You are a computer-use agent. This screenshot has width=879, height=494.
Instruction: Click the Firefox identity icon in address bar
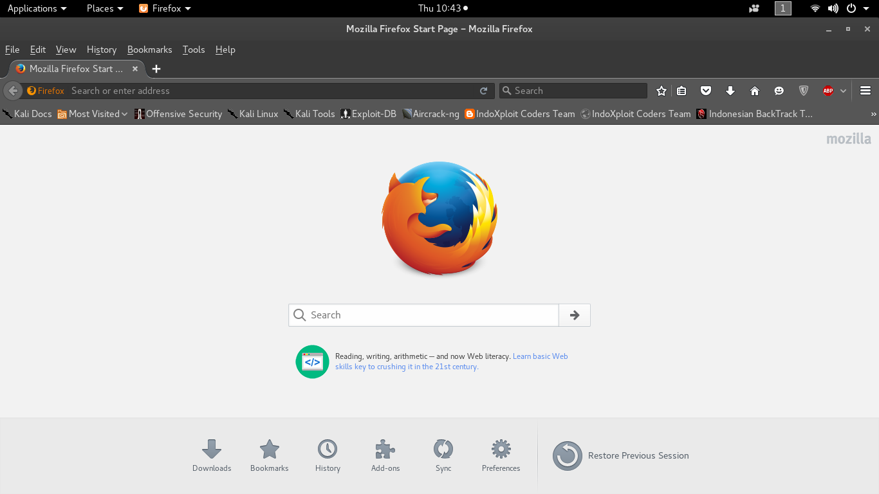(45, 91)
